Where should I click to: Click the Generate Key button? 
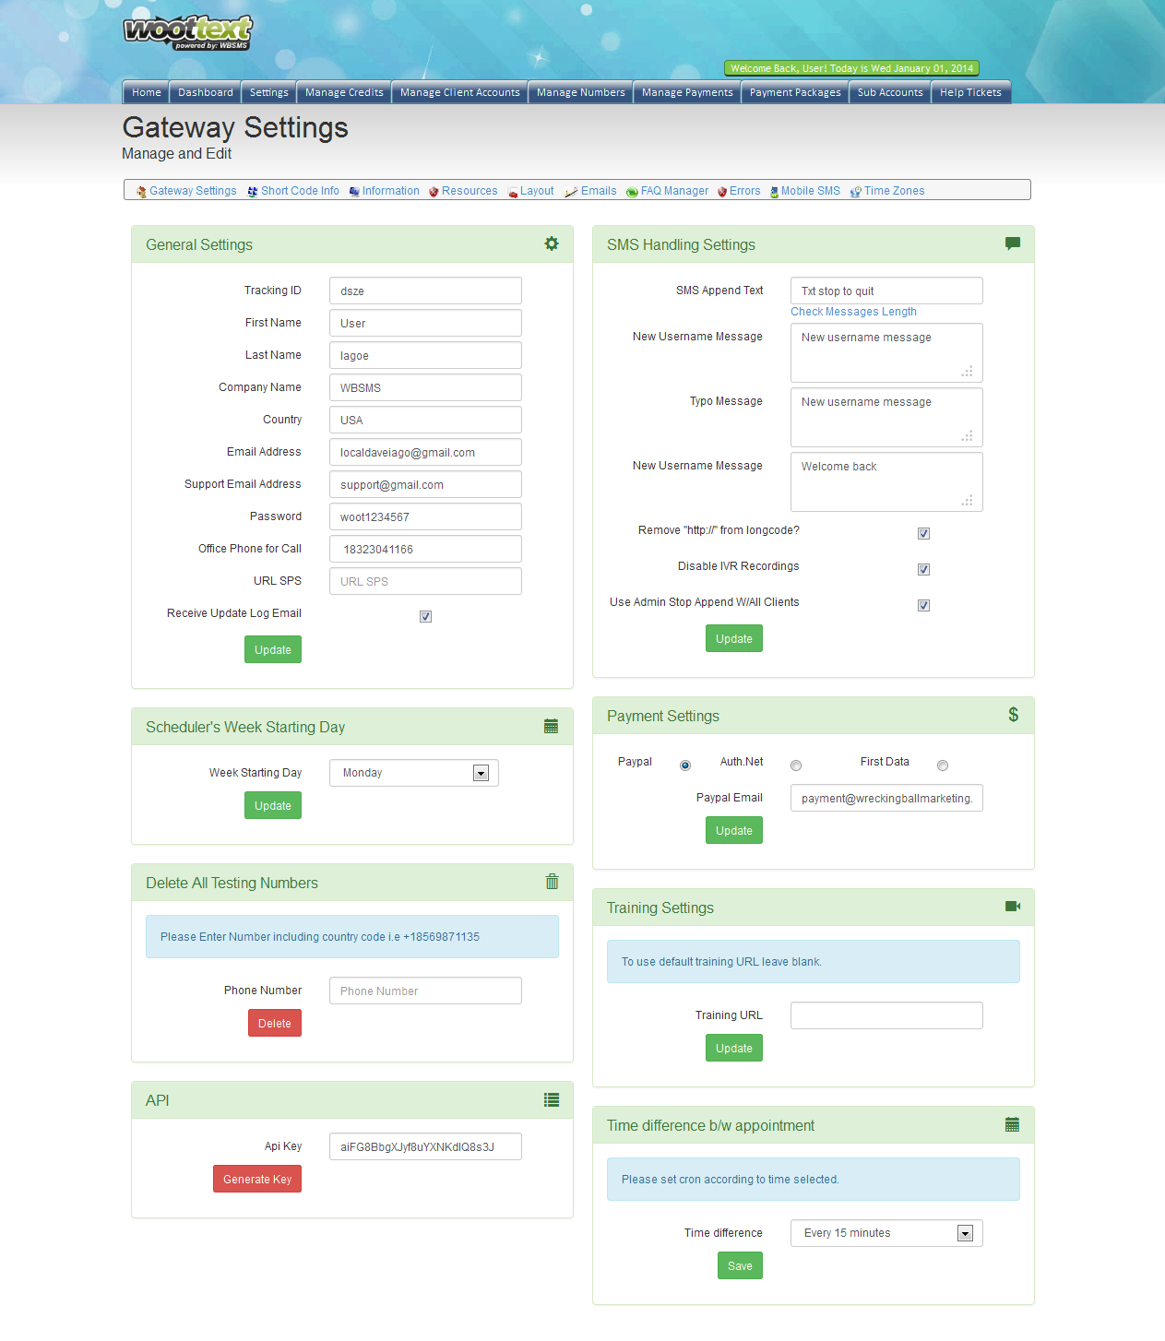(257, 1179)
